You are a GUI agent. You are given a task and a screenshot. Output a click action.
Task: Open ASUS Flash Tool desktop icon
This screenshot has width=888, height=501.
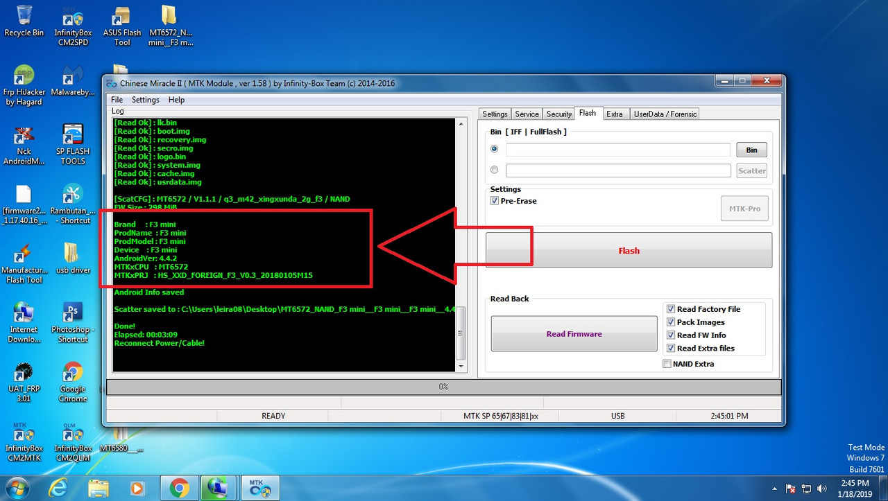coord(122,26)
